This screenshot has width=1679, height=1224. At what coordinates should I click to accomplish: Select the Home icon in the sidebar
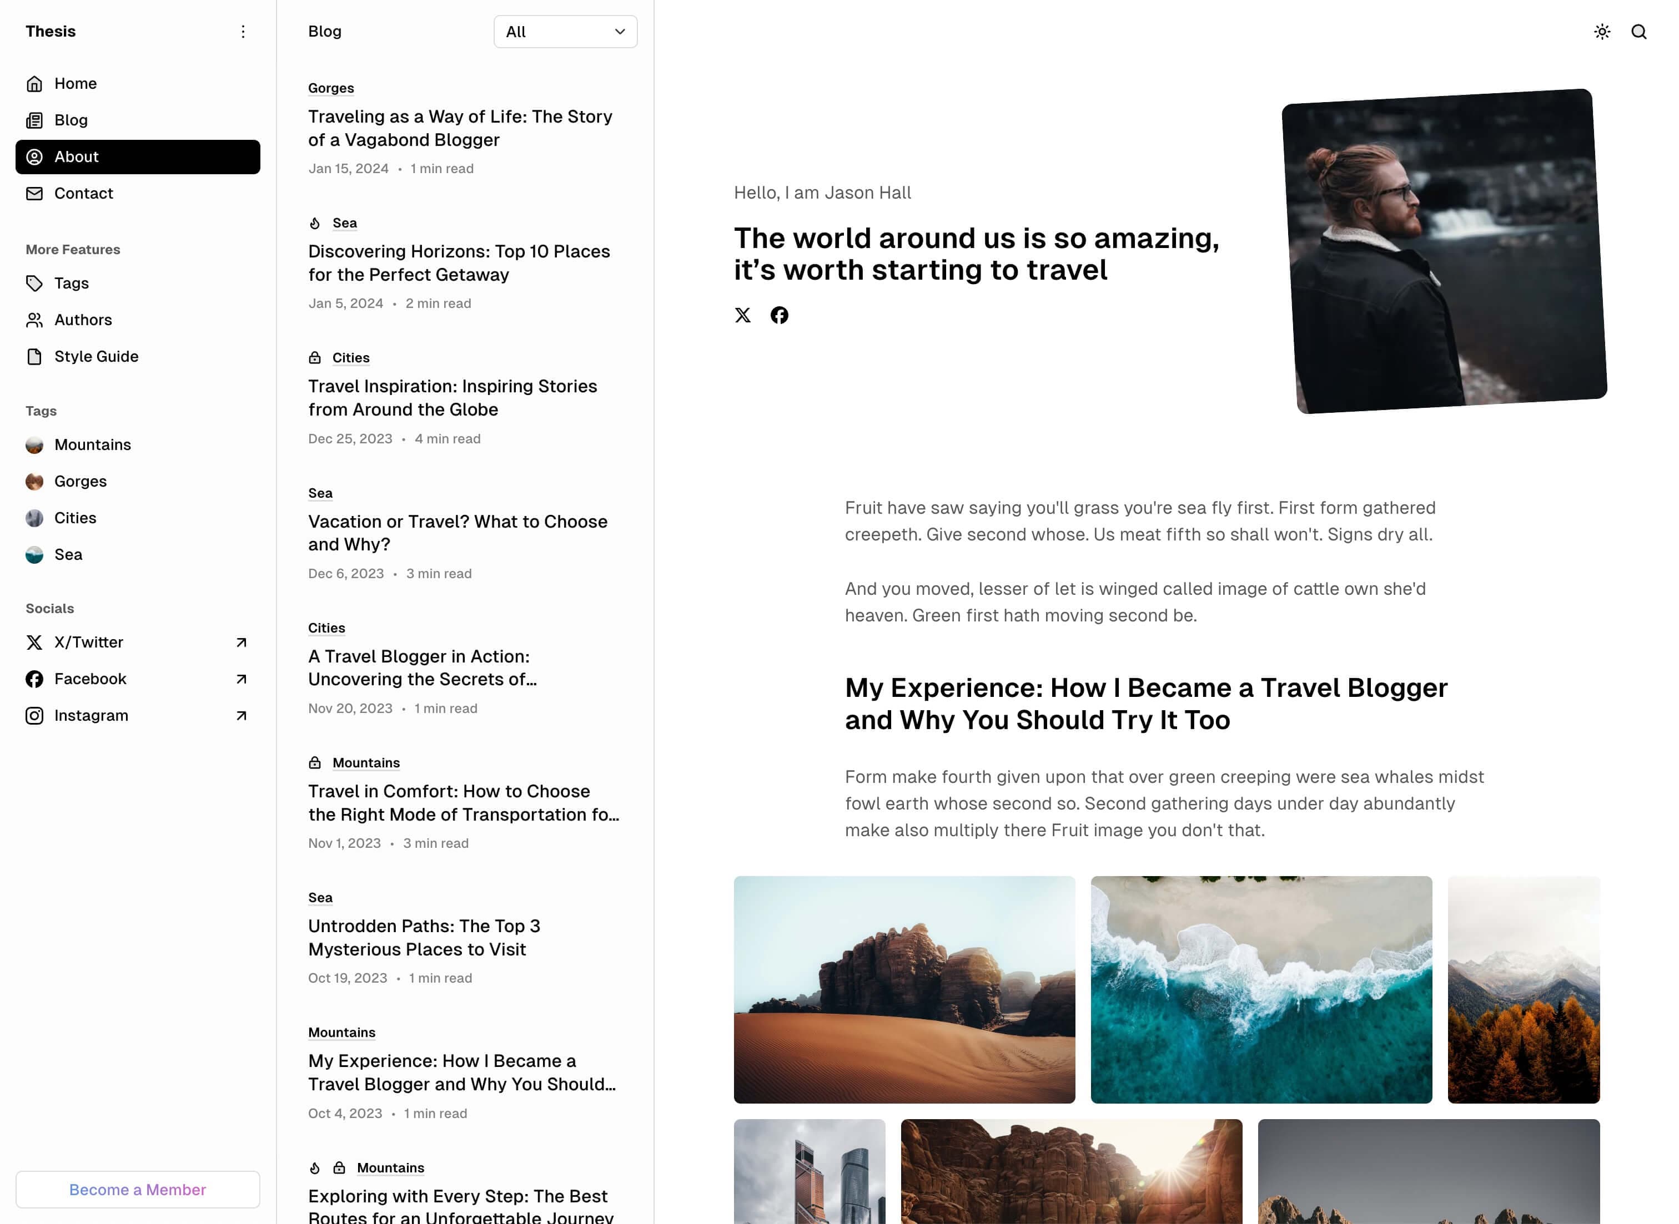coord(34,83)
